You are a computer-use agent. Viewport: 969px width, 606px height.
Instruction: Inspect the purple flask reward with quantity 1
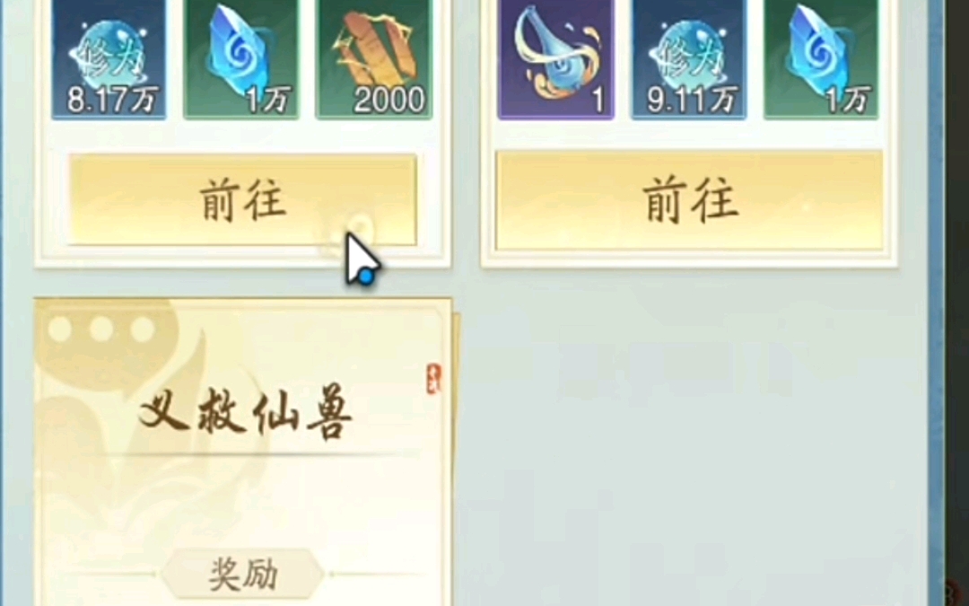[555, 59]
